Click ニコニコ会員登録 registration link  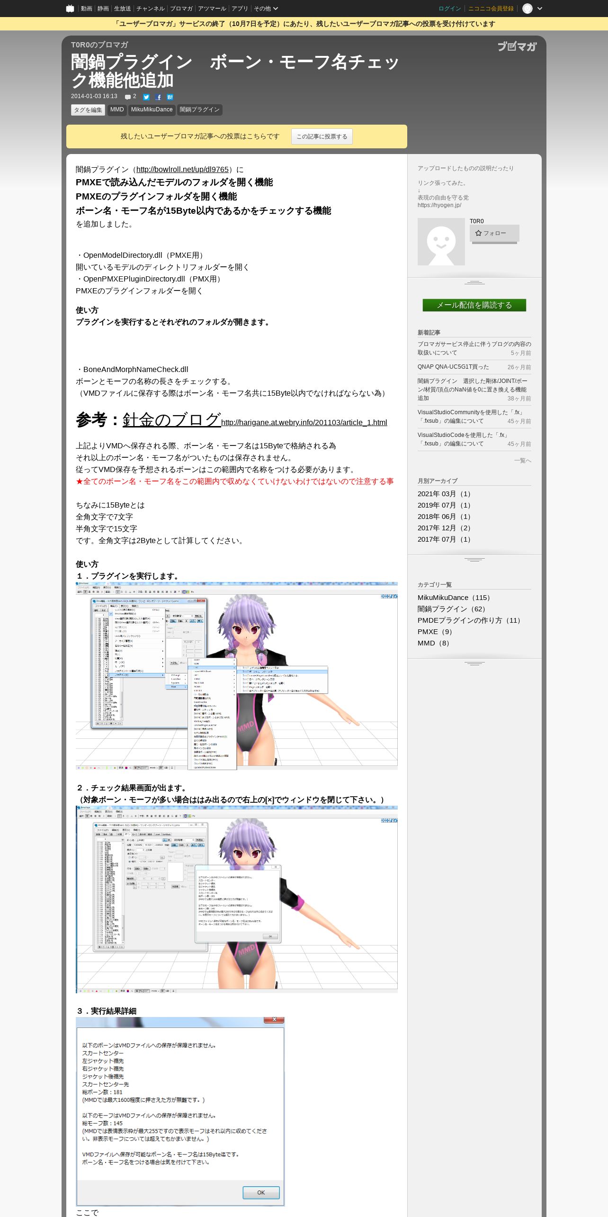click(491, 9)
